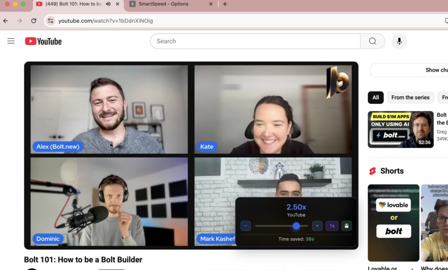The image size is (448, 270).
Task: Click the Alex (Bolt.new) name label
Action: click(x=58, y=147)
